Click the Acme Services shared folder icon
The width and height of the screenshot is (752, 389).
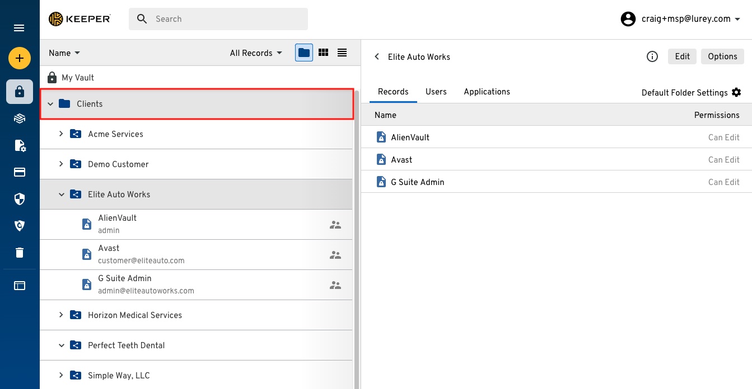[x=76, y=134]
